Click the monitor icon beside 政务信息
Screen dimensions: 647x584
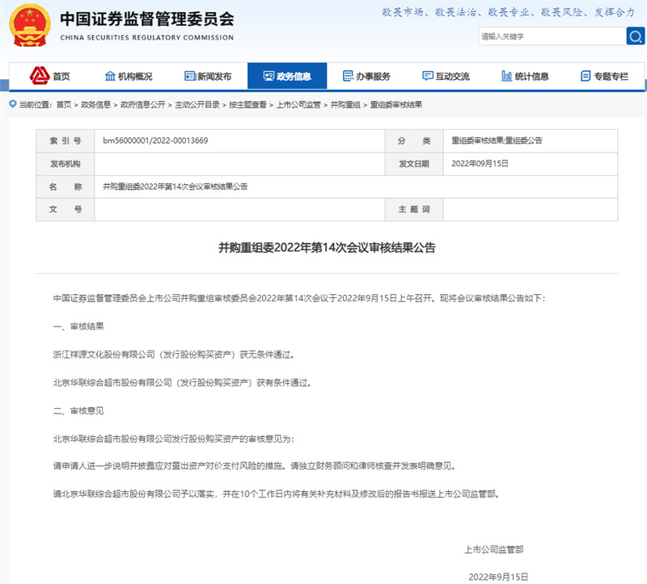pyautogui.click(x=268, y=76)
